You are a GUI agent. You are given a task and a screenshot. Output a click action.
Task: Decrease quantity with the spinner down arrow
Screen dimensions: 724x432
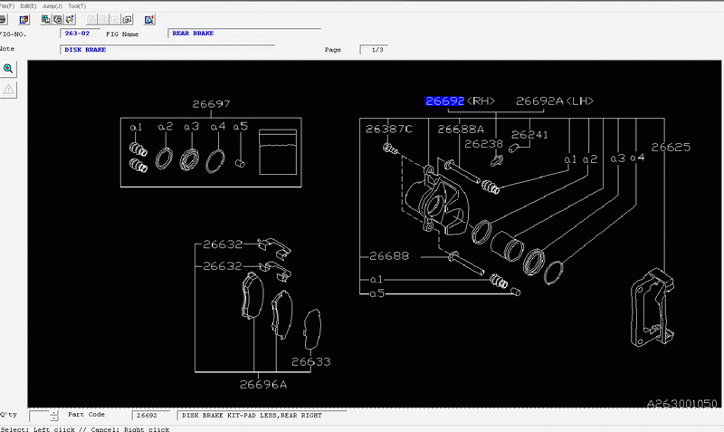click(x=54, y=419)
